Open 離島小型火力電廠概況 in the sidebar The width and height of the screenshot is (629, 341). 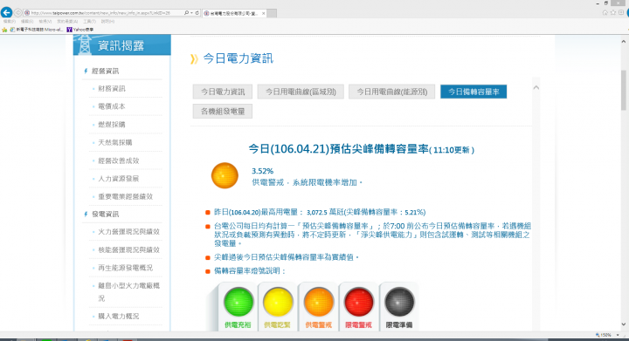[128, 292]
